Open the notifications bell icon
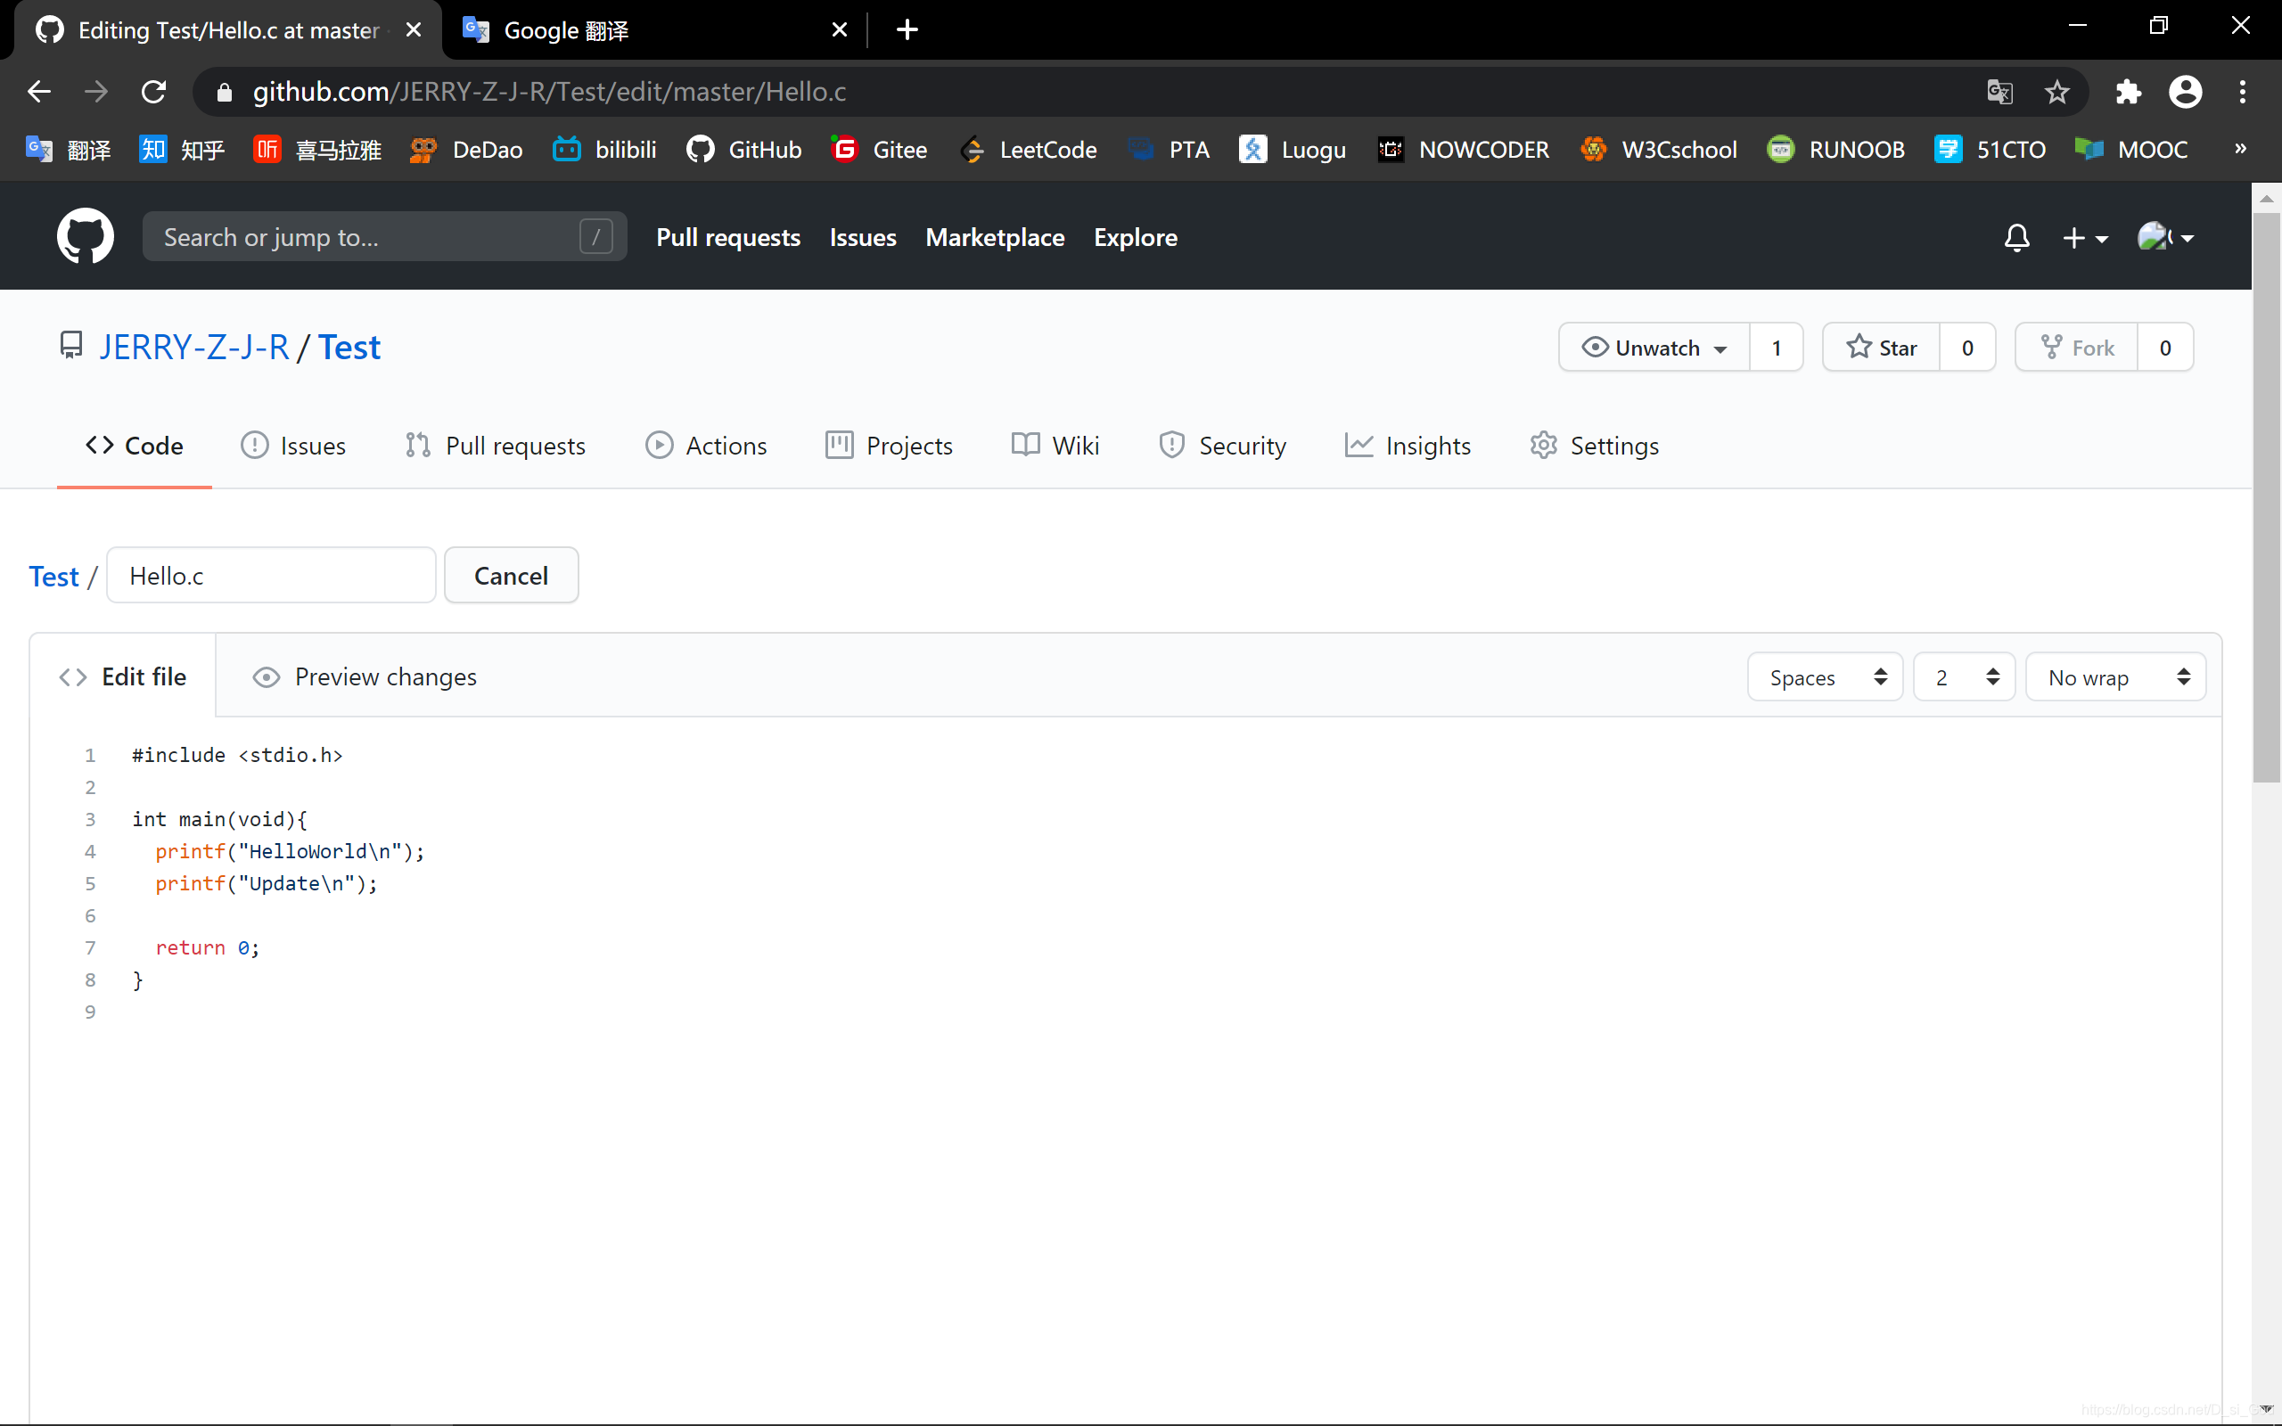Viewport: 2282px width, 1426px height. click(x=2016, y=238)
